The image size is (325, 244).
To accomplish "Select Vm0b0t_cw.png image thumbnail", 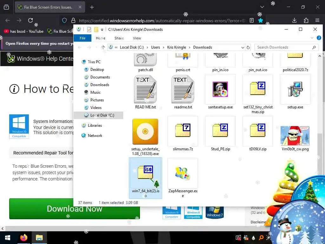I will [295, 136].
